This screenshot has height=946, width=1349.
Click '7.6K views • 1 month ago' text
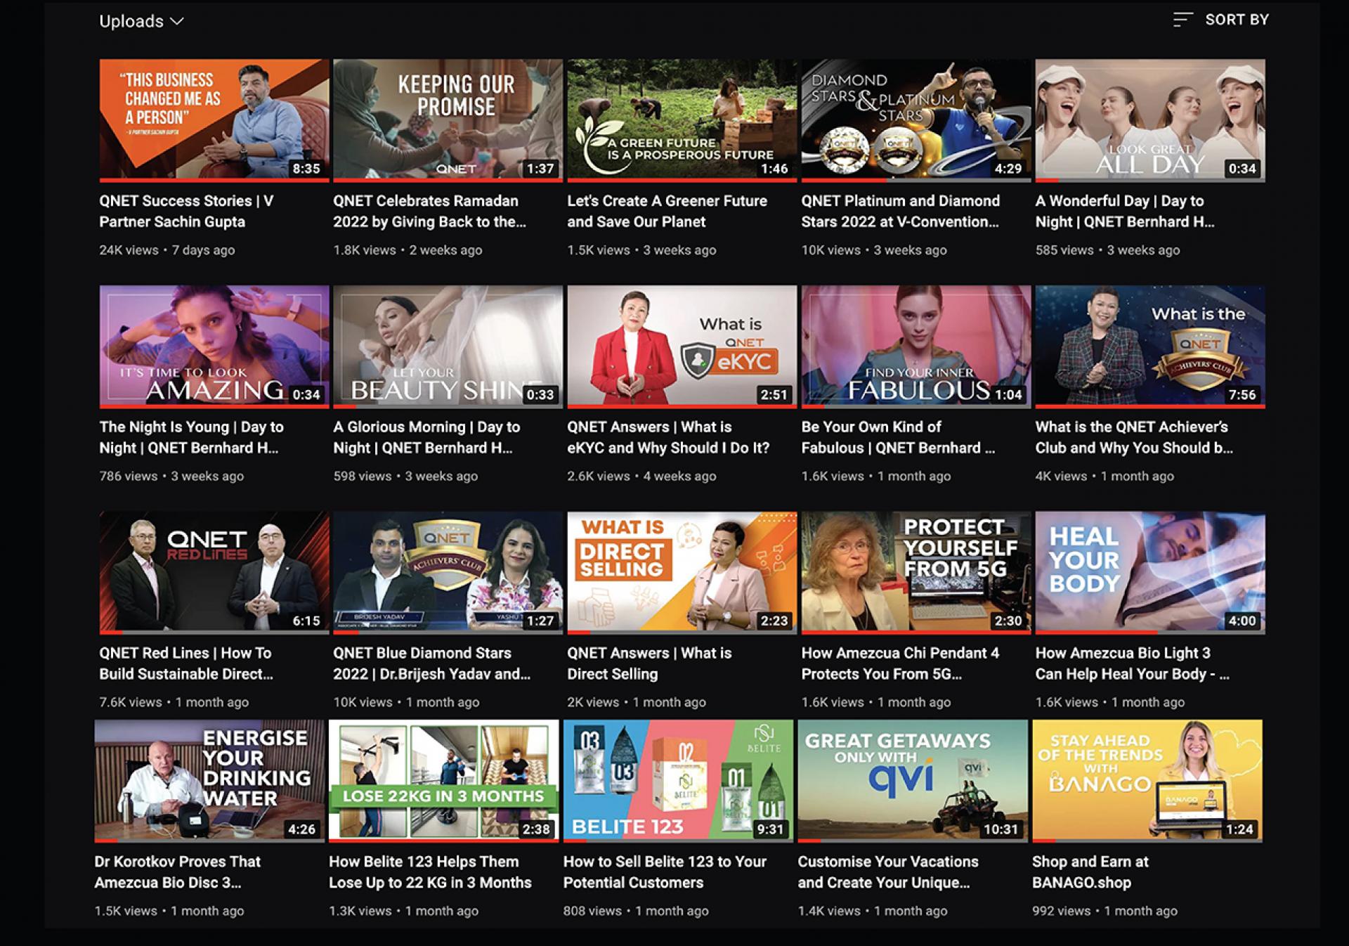coord(174,703)
